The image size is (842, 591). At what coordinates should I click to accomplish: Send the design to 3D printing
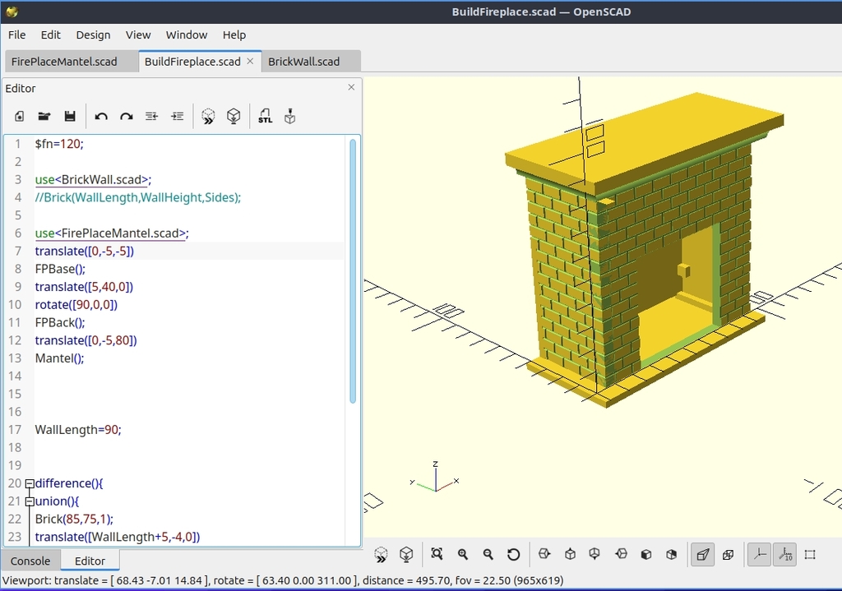click(290, 116)
